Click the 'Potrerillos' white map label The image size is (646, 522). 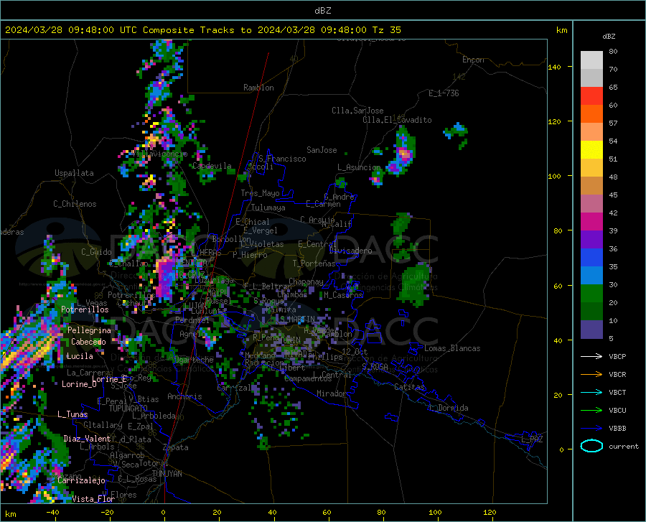85,309
